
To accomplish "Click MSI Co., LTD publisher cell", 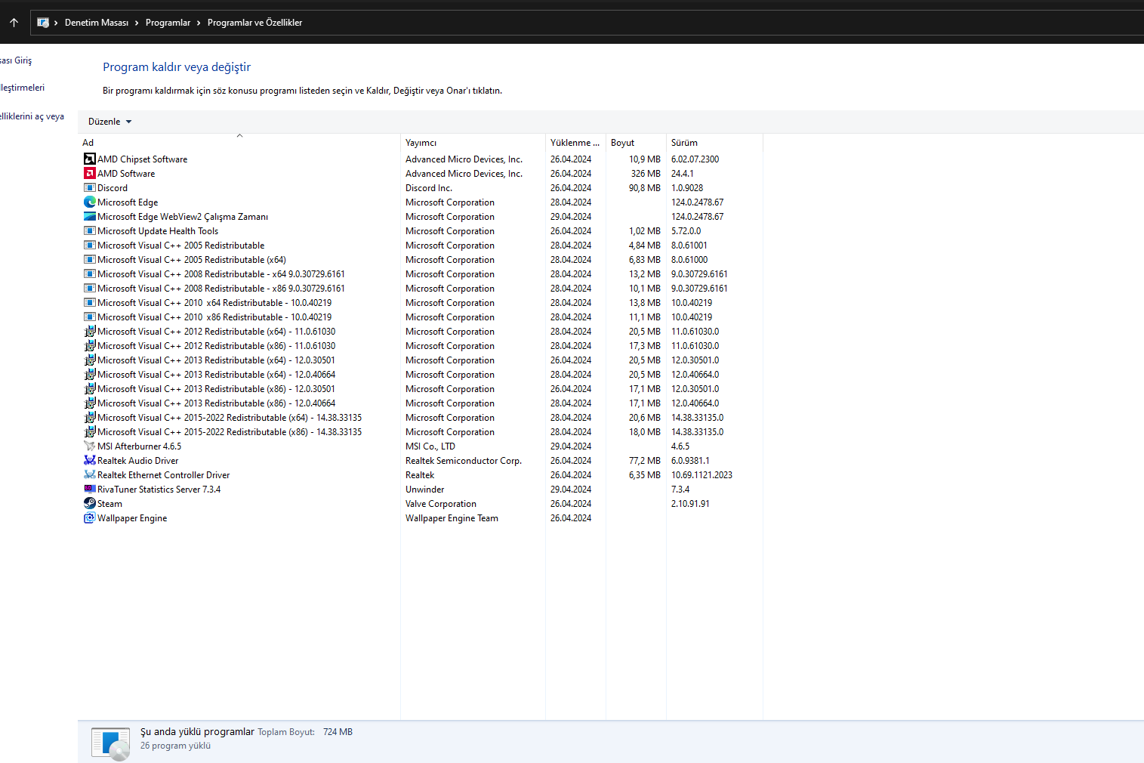I will pyautogui.click(x=430, y=446).
